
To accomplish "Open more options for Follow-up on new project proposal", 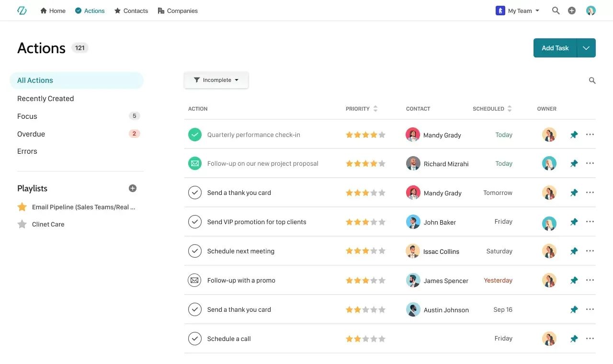I will [590, 163].
